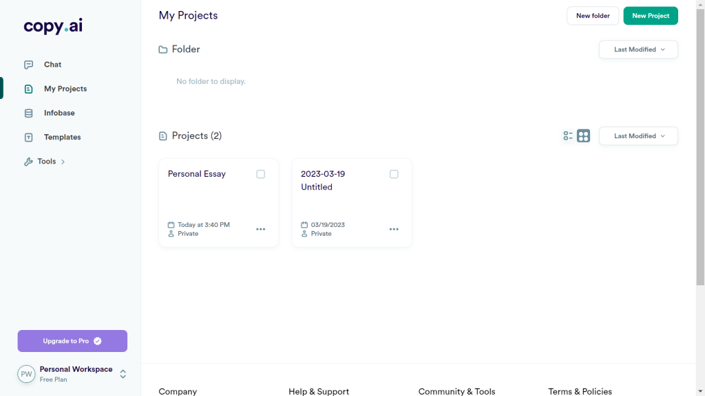The width and height of the screenshot is (705, 396).
Task: Switch to grid view layout
Action: pyautogui.click(x=583, y=135)
